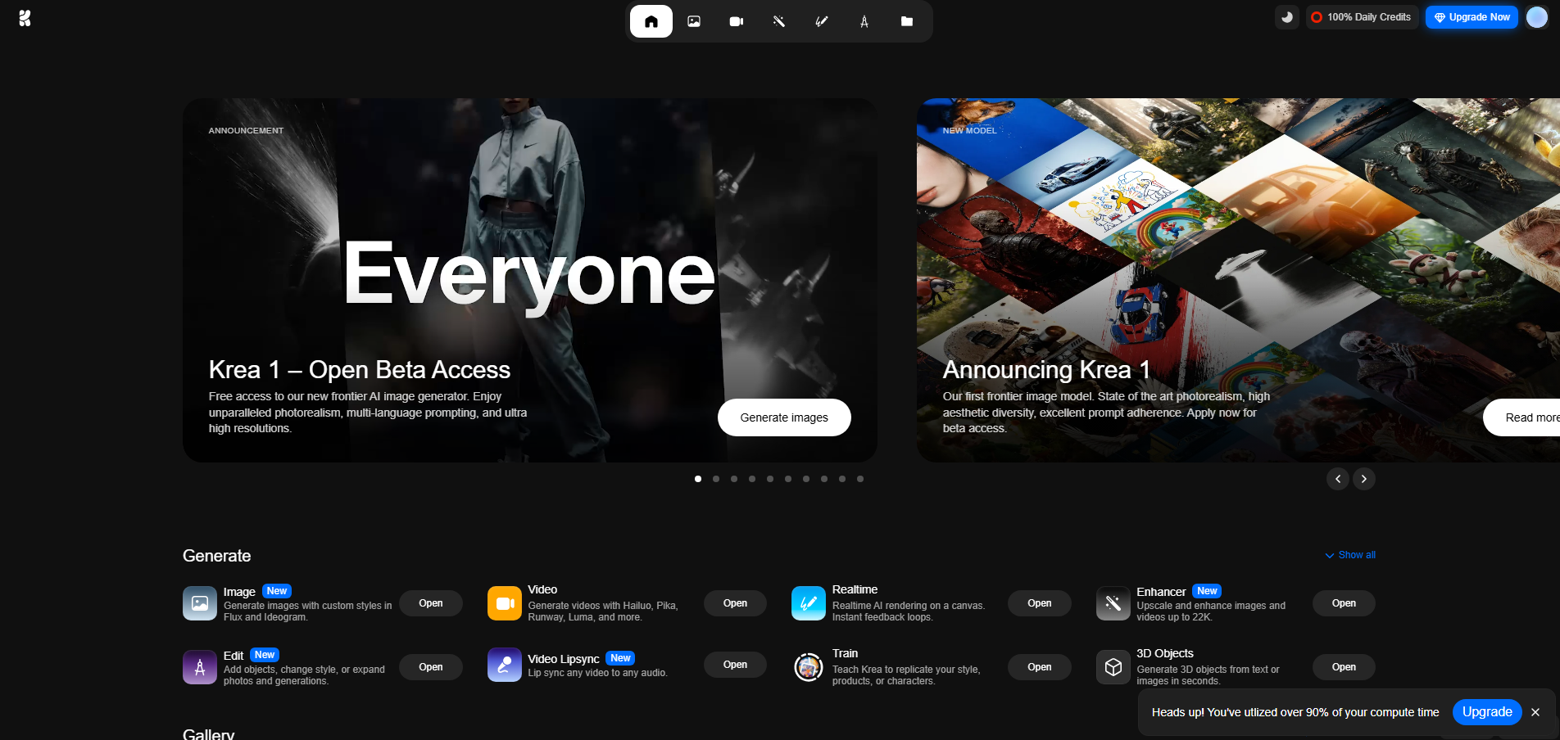Toggle dark mode moon icon

(1287, 17)
